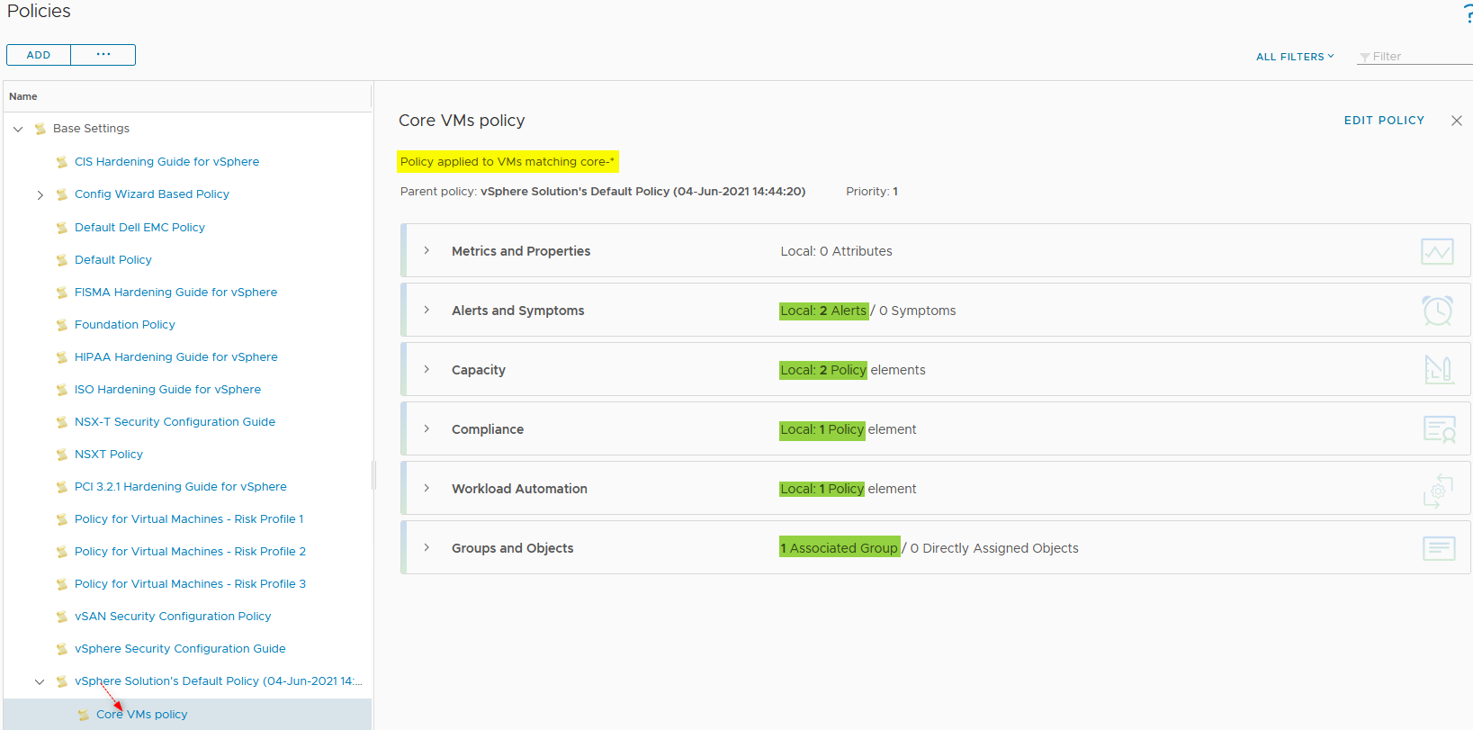Screen dimensions: 1473x730
Task: Select Default Dell EMC Policy
Action: 139,227
